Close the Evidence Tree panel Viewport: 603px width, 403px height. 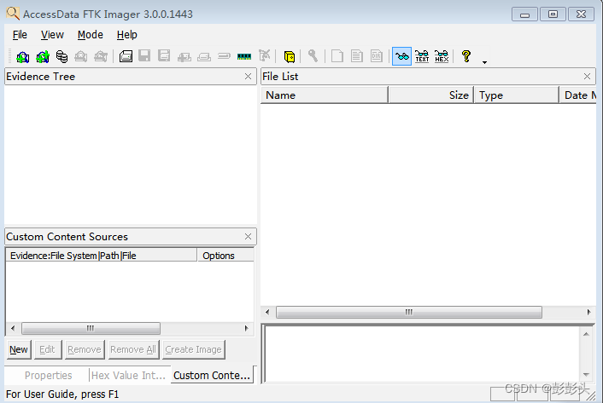point(248,77)
